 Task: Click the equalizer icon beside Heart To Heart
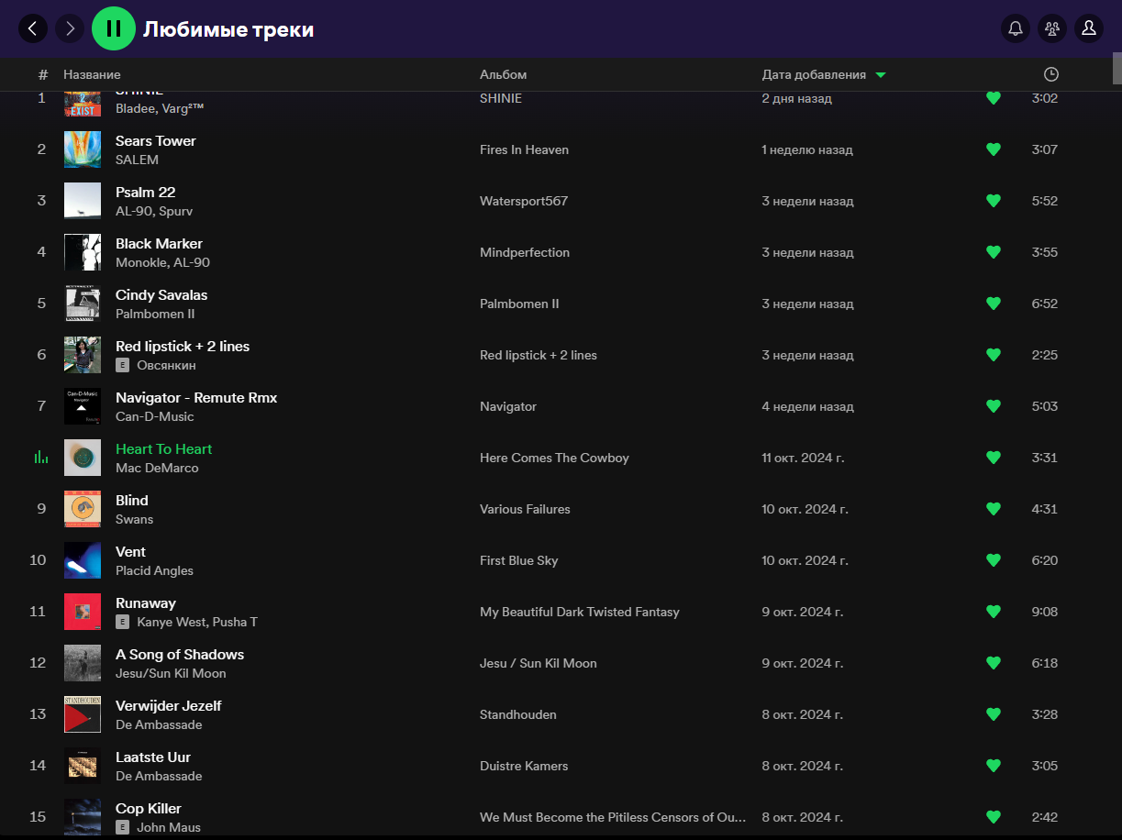[41, 457]
